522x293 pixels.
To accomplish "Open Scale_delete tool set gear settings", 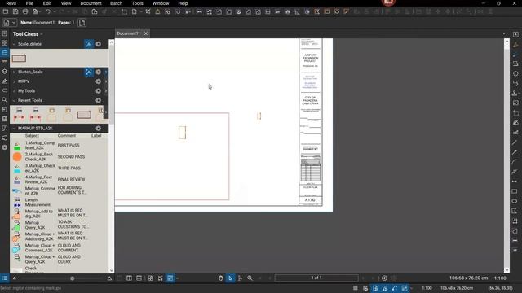I will [x=98, y=44].
